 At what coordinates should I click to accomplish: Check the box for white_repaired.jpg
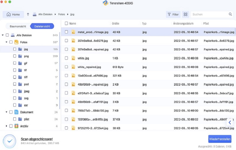[x=66, y=67]
